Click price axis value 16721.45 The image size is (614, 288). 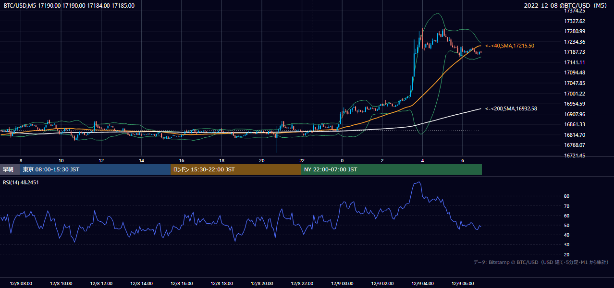574,156
